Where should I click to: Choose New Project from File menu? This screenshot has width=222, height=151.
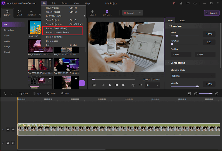64,8
